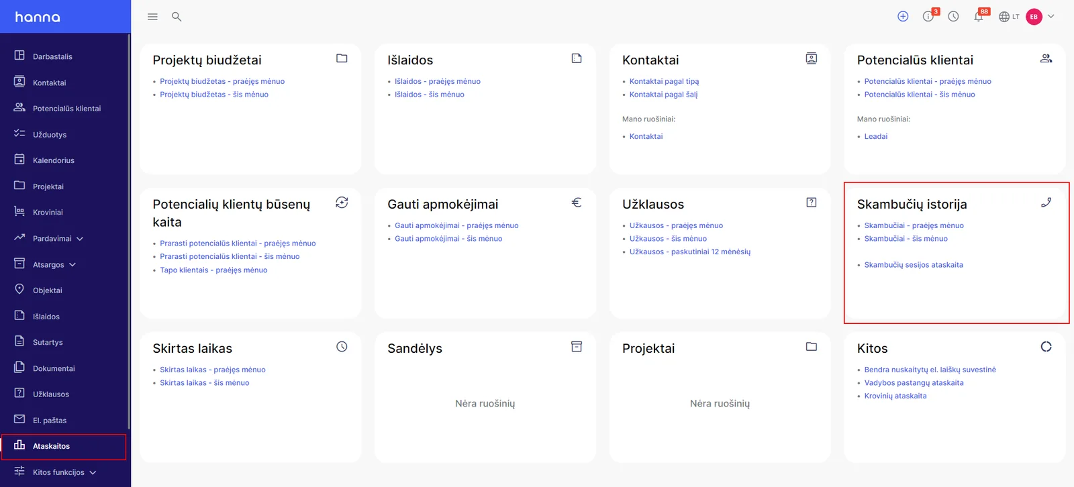Open Kontaktai pagal tipą report
The image size is (1074, 487).
point(664,81)
